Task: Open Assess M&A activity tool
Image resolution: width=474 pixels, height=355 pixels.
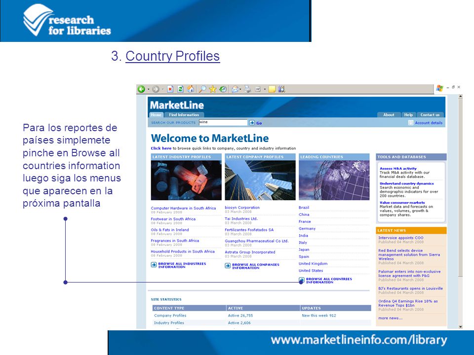Action: [x=398, y=169]
